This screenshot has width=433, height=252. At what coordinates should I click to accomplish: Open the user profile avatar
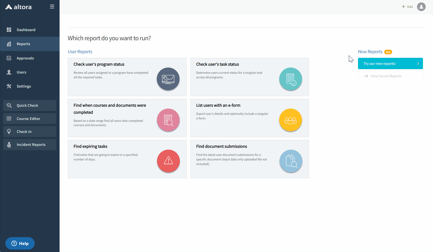(x=421, y=7)
